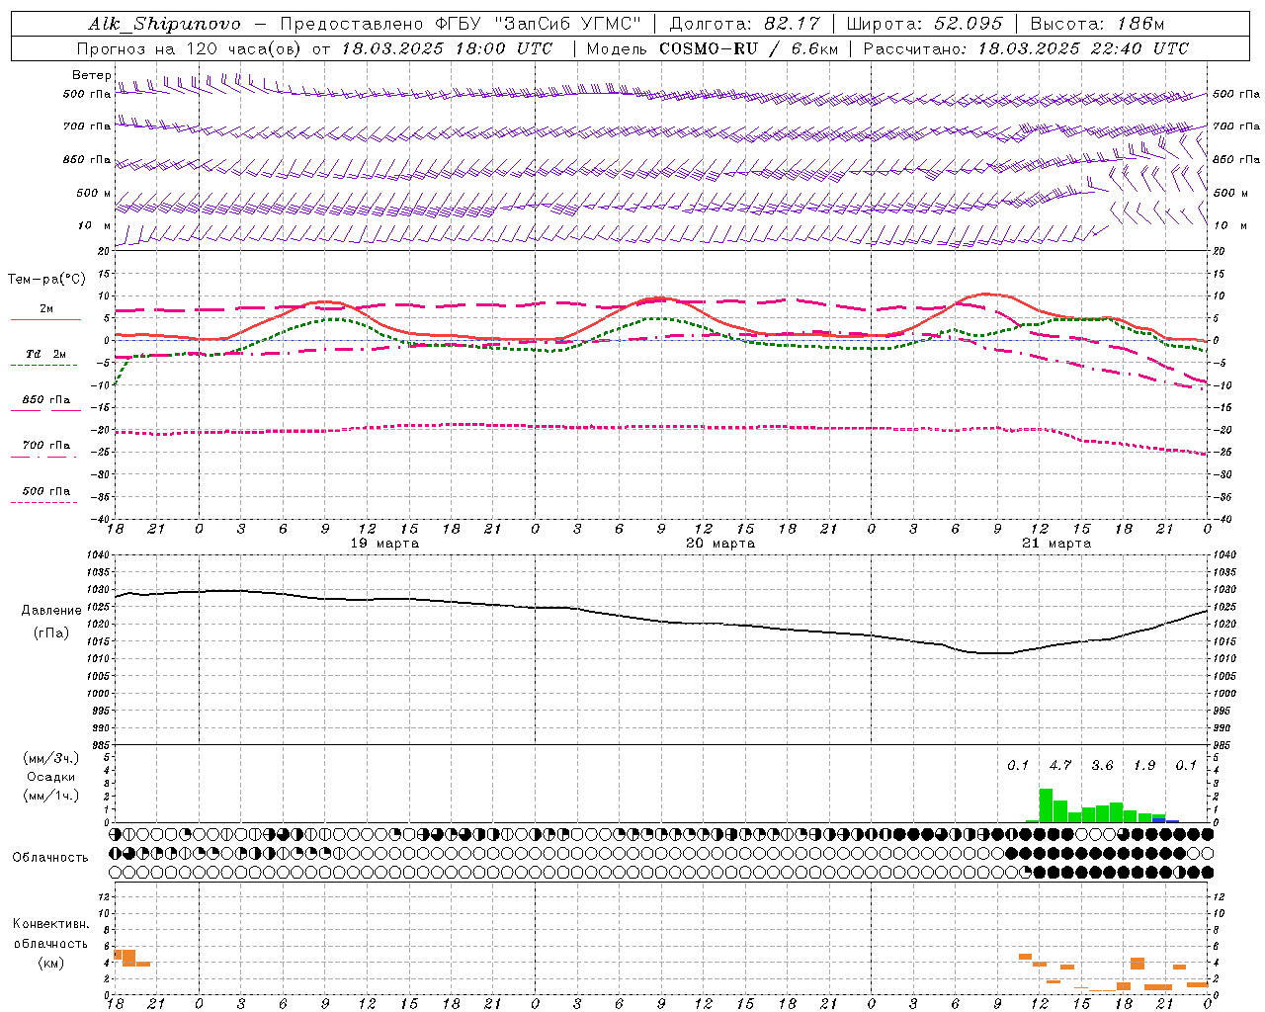Screen dimensions: 1265x1012
Task: Select the text Предоставлено ФГБУ "ЗапСиб УГМС"
Action: click(x=461, y=24)
